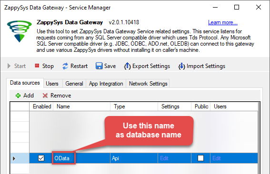The image size is (270, 174).
Task: Click the Export Settings up-arrow icon
Action: (x=127, y=66)
